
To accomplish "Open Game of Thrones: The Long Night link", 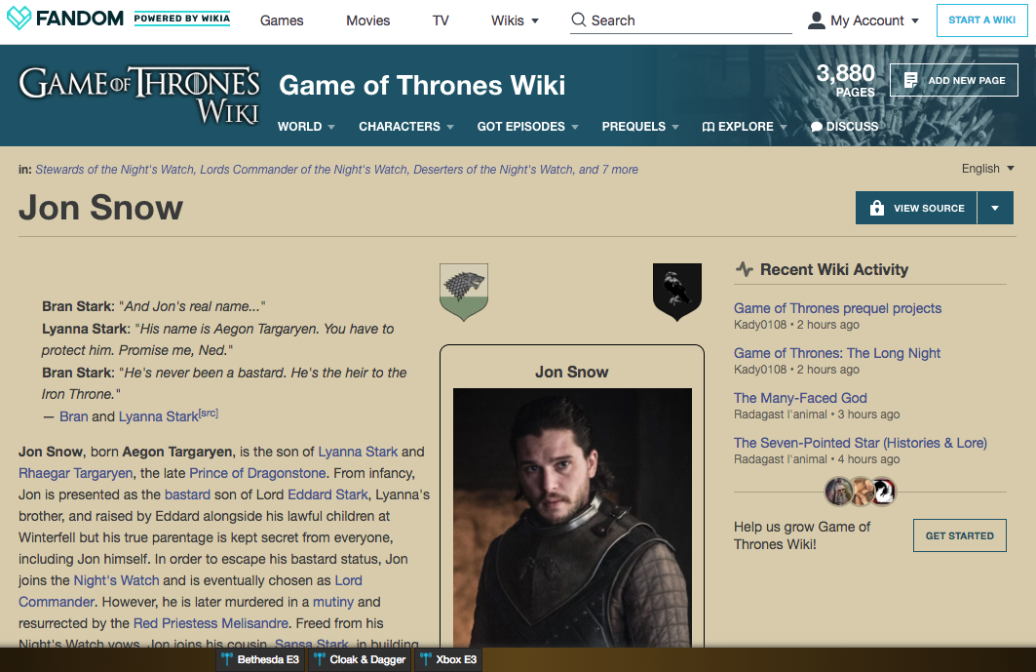I will 836,353.
